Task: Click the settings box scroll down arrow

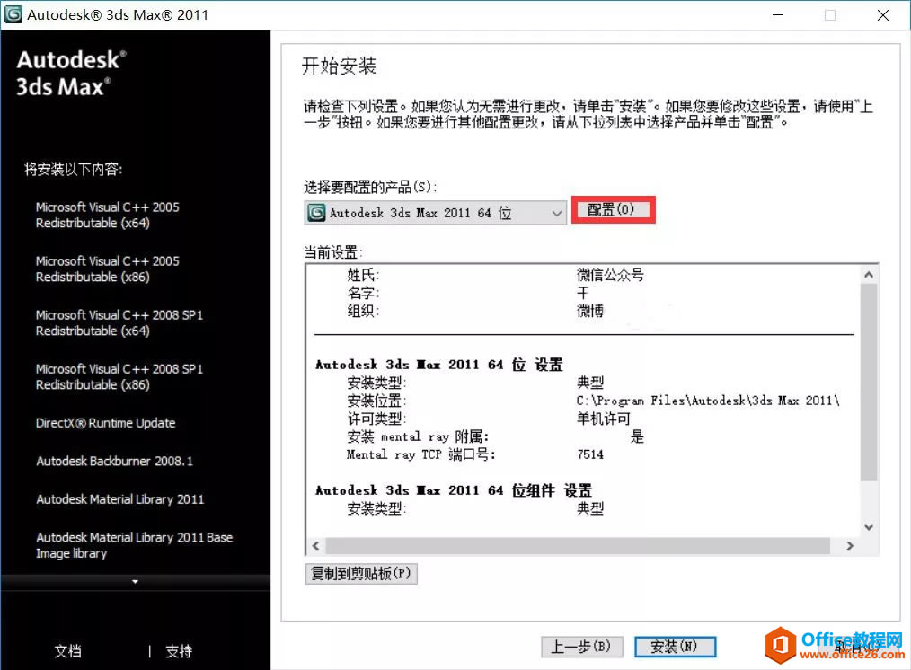Action: pos(869,527)
